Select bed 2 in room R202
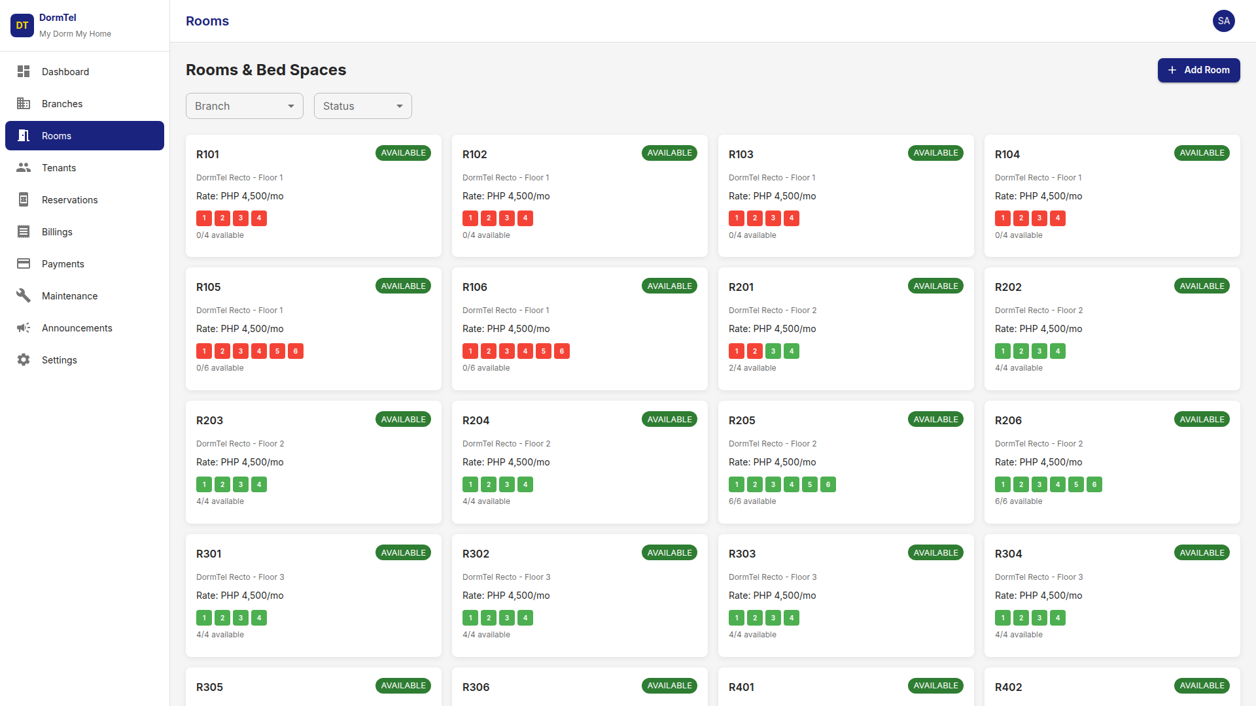Screen dimensions: 1256x706 pyautogui.click(x=1021, y=351)
